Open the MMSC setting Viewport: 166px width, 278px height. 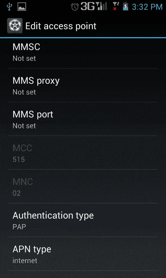coord(83,52)
